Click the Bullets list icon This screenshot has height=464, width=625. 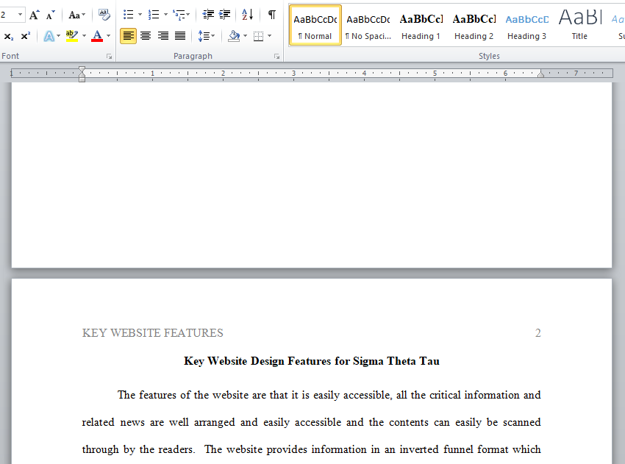coord(129,15)
